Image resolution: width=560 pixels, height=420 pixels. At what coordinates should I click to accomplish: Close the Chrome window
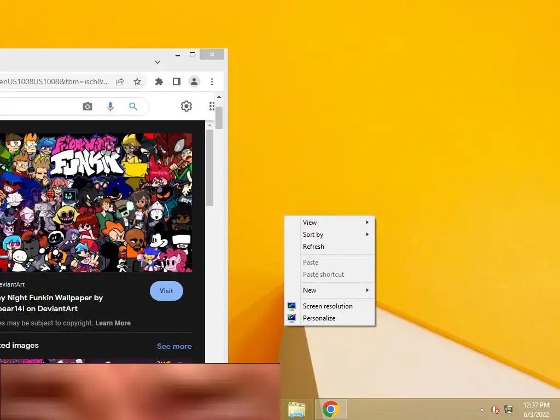212,54
